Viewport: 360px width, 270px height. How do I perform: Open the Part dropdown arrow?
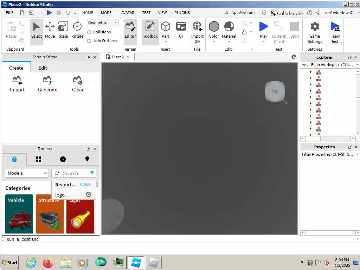pos(166,42)
